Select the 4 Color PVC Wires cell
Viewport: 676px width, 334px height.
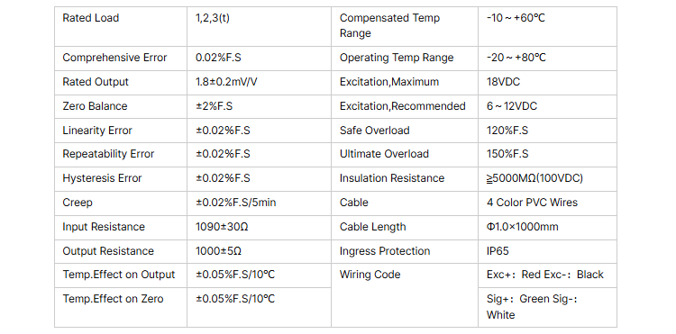pos(547,203)
